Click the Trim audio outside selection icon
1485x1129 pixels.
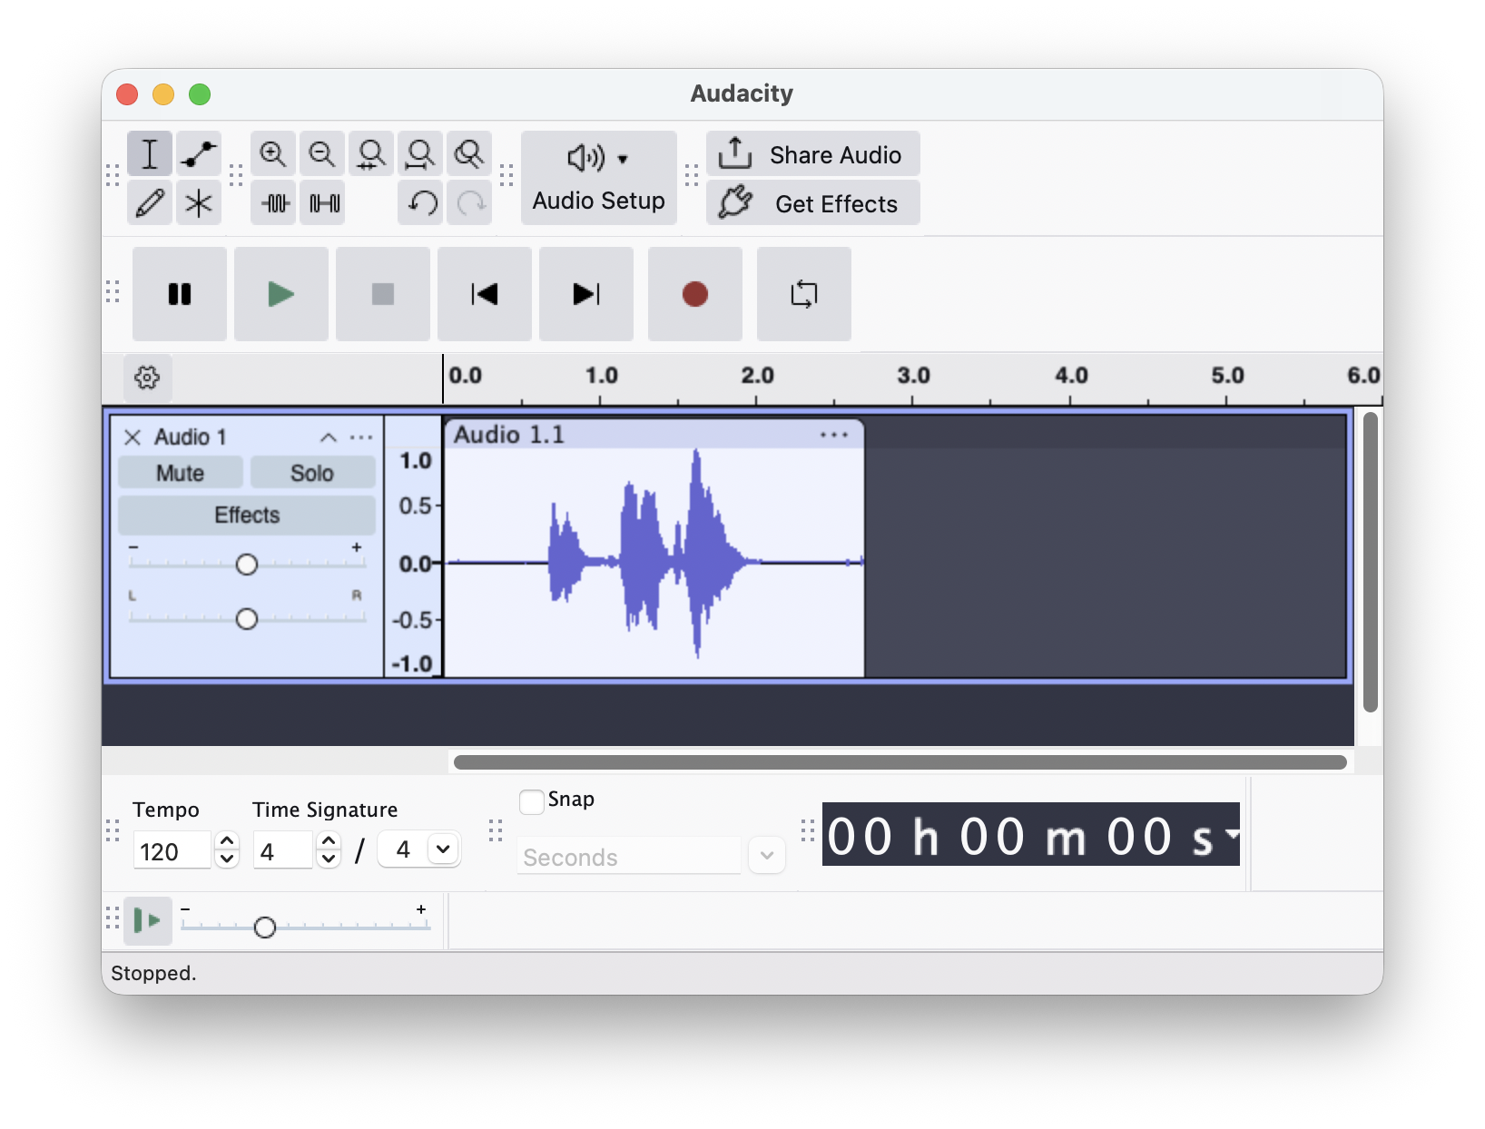point(275,202)
